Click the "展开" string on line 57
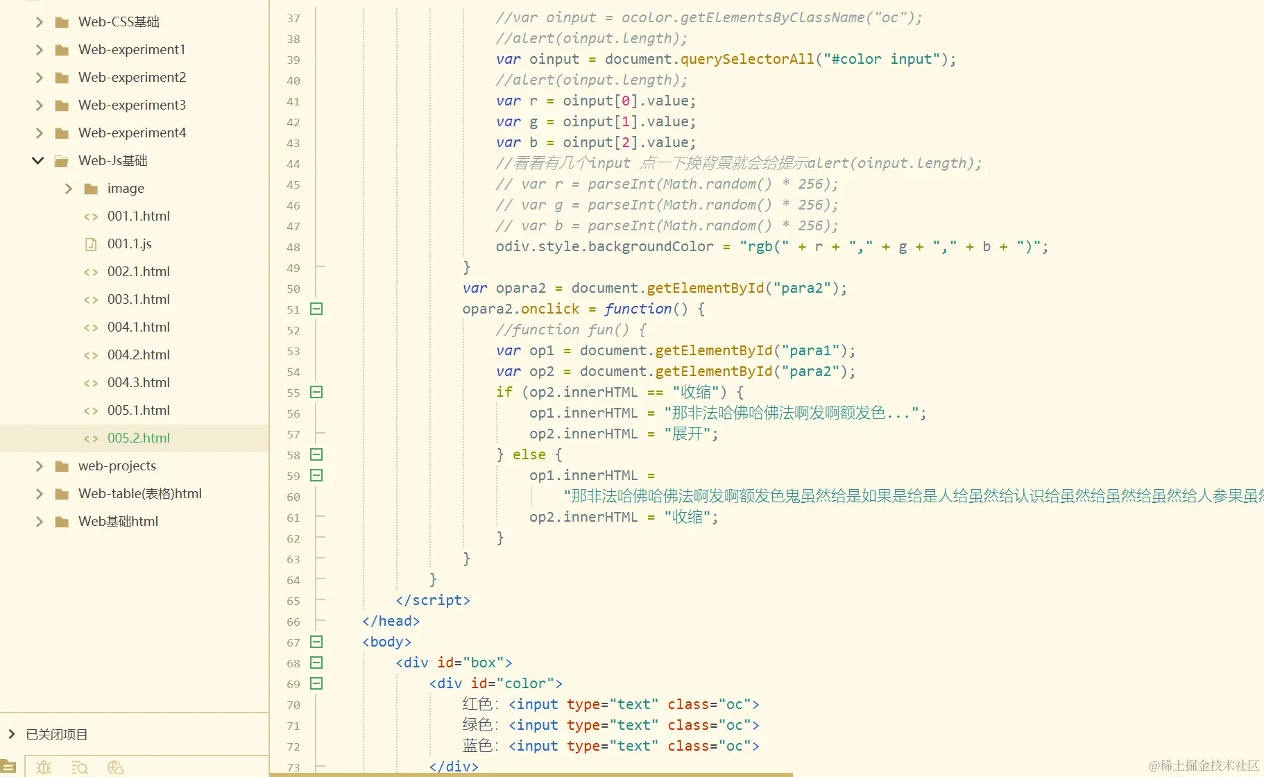1264x777 pixels. pos(687,434)
